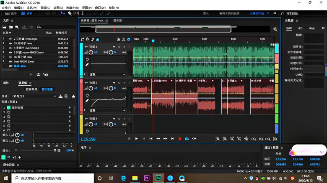Click the delete preset trash icon

coord(66,97)
